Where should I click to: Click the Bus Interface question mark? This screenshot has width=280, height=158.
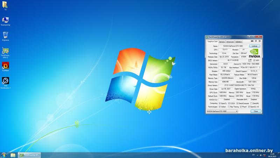[259, 67]
